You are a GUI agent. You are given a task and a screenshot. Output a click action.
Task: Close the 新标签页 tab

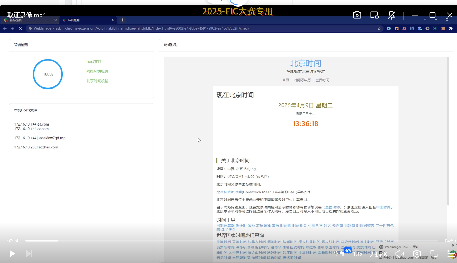(x=55, y=20)
